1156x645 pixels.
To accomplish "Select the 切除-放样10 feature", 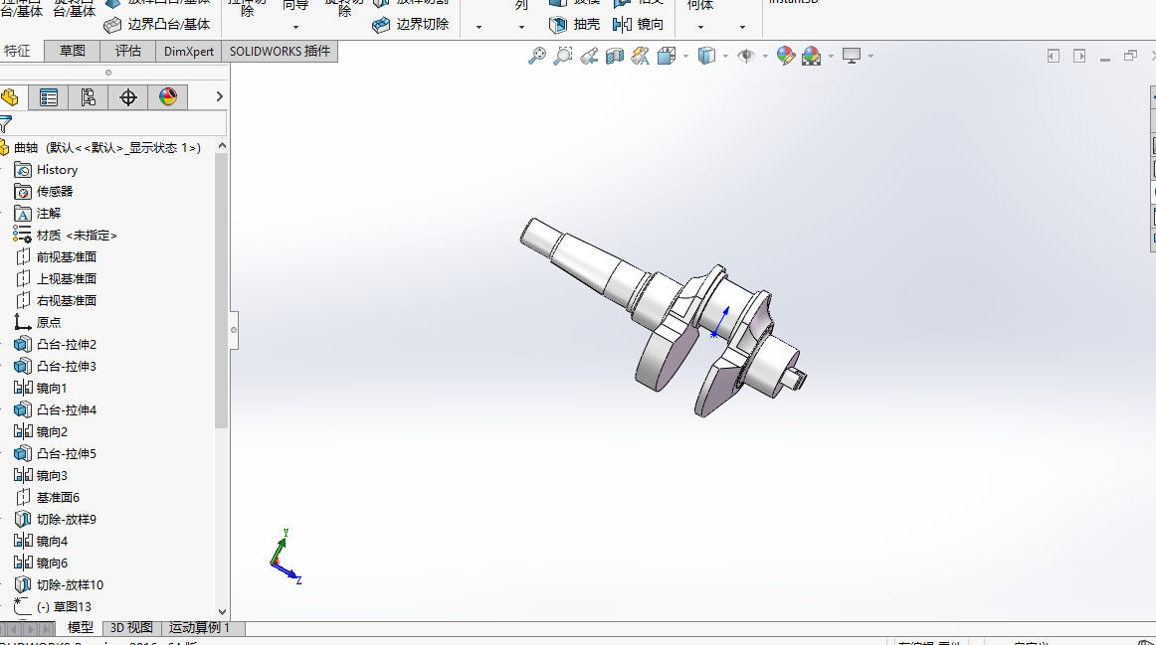I will (x=59, y=585).
